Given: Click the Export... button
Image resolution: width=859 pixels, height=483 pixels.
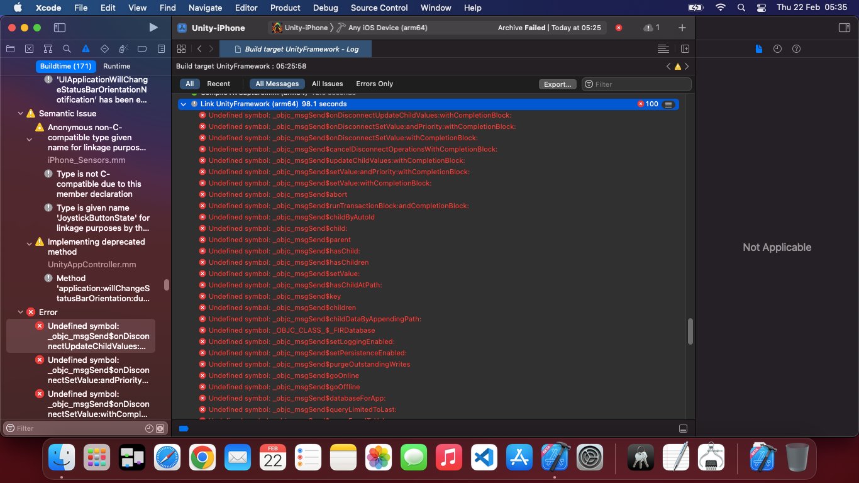Looking at the screenshot, I should pyautogui.click(x=557, y=84).
